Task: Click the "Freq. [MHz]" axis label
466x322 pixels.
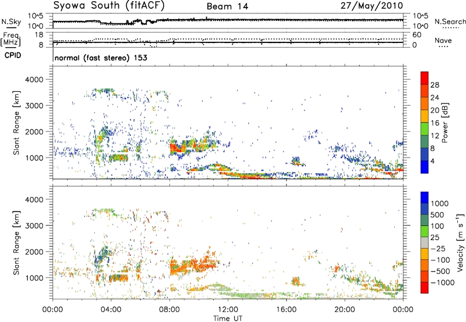Action: 10,40
